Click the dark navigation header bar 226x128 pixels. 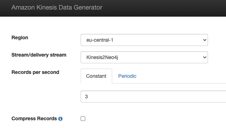pyautogui.click(x=113, y=8)
